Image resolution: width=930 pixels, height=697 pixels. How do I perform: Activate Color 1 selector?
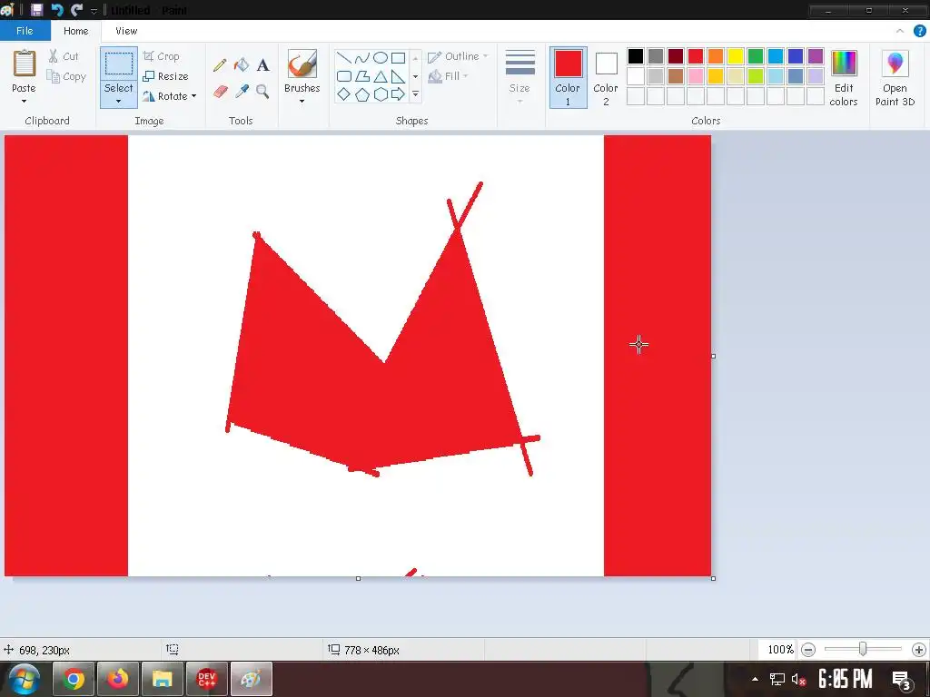568,78
